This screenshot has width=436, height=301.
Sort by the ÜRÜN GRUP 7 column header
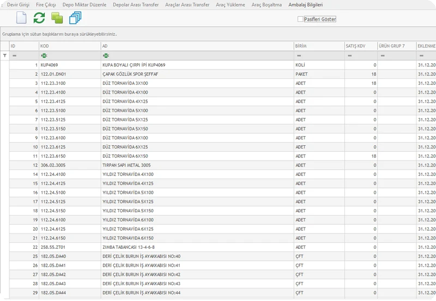click(x=397, y=46)
